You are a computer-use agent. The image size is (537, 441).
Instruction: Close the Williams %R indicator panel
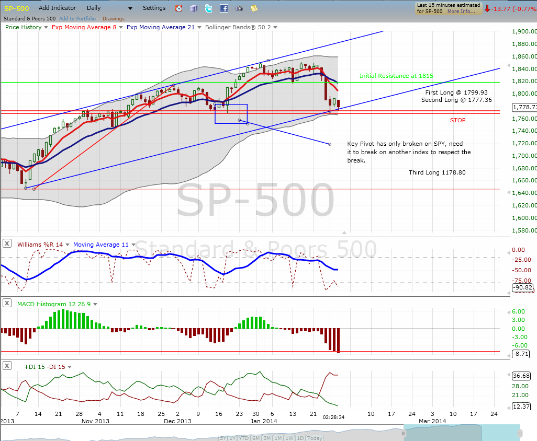[x=7, y=243]
